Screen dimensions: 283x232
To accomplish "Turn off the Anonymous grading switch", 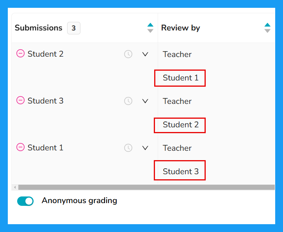I will (x=25, y=201).
